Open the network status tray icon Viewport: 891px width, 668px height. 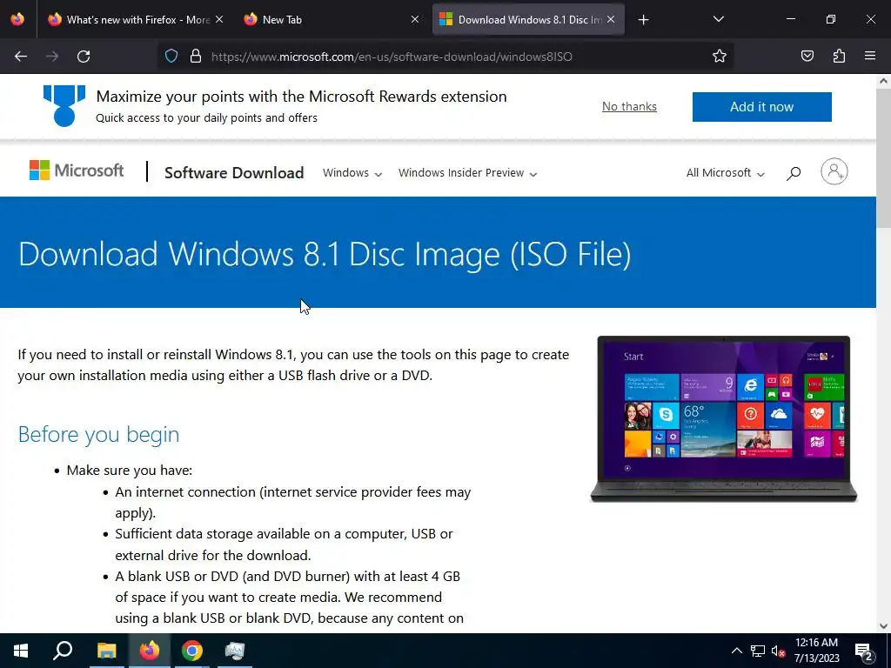click(x=758, y=651)
